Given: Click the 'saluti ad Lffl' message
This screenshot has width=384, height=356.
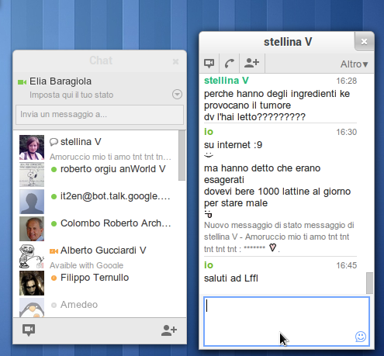Looking at the screenshot, I should tap(231, 278).
